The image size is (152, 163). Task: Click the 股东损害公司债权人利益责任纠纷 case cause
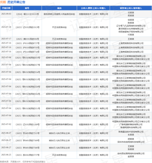(59, 14)
